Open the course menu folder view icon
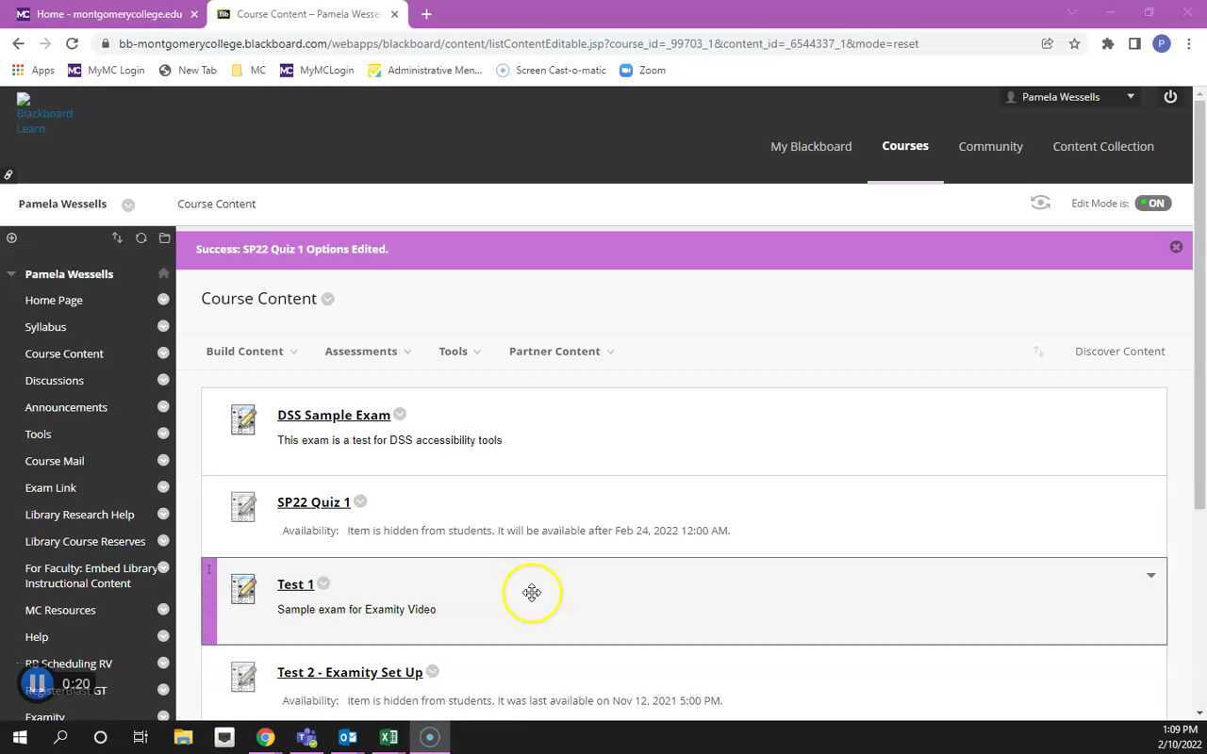The image size is (1207, 754). [165, 238]
